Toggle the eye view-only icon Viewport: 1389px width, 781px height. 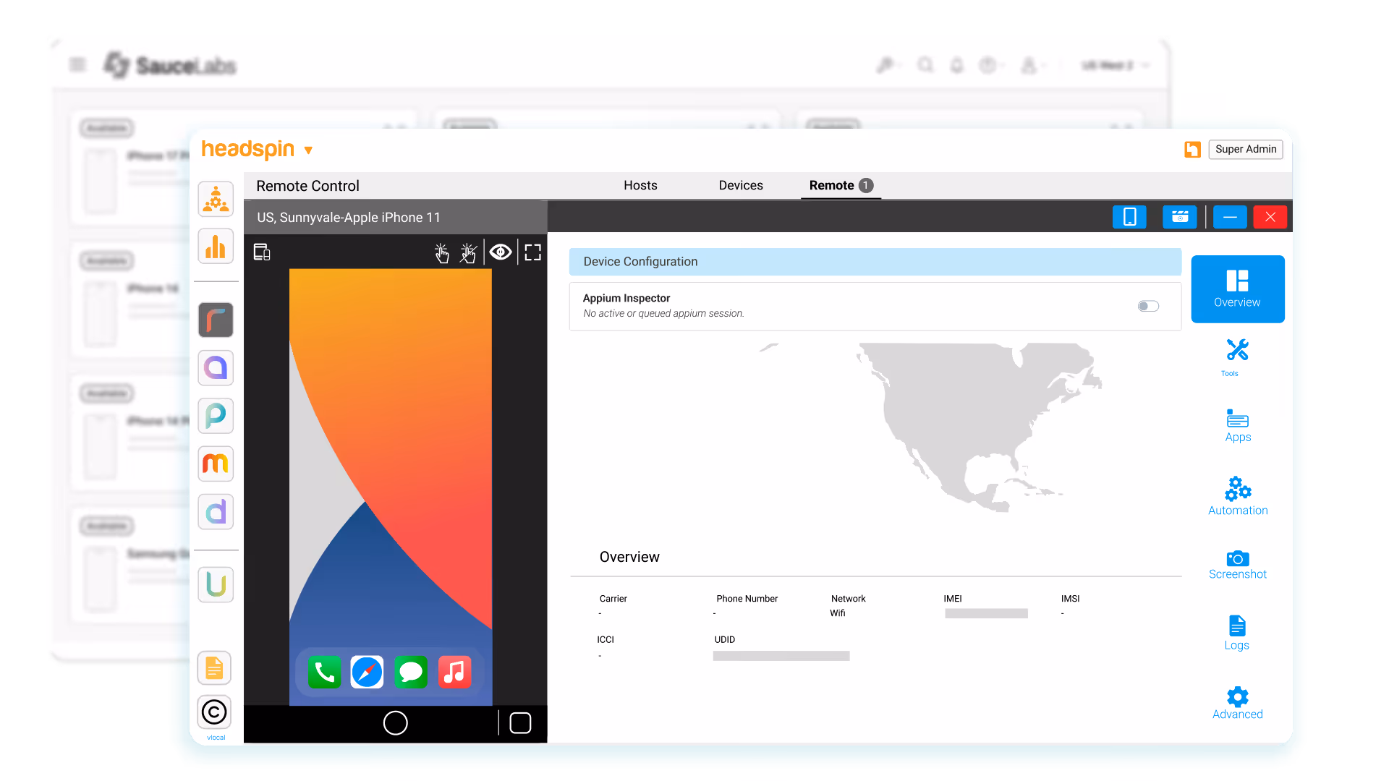click(x=501, y=252)
